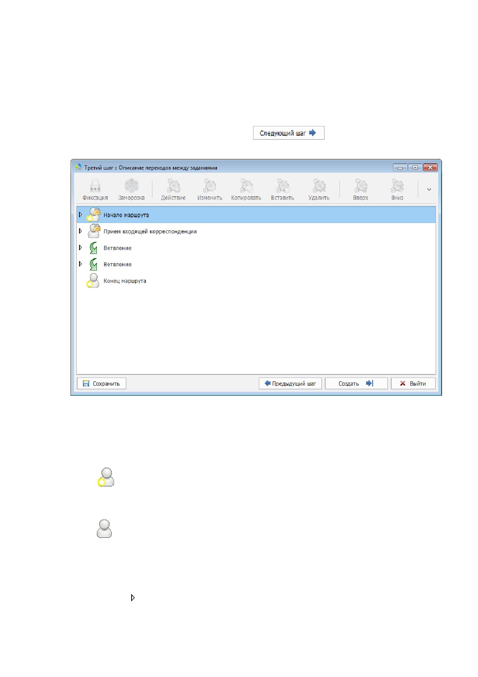Select the Действие toolbar icon
478x677 pixels.
point(173,186)
